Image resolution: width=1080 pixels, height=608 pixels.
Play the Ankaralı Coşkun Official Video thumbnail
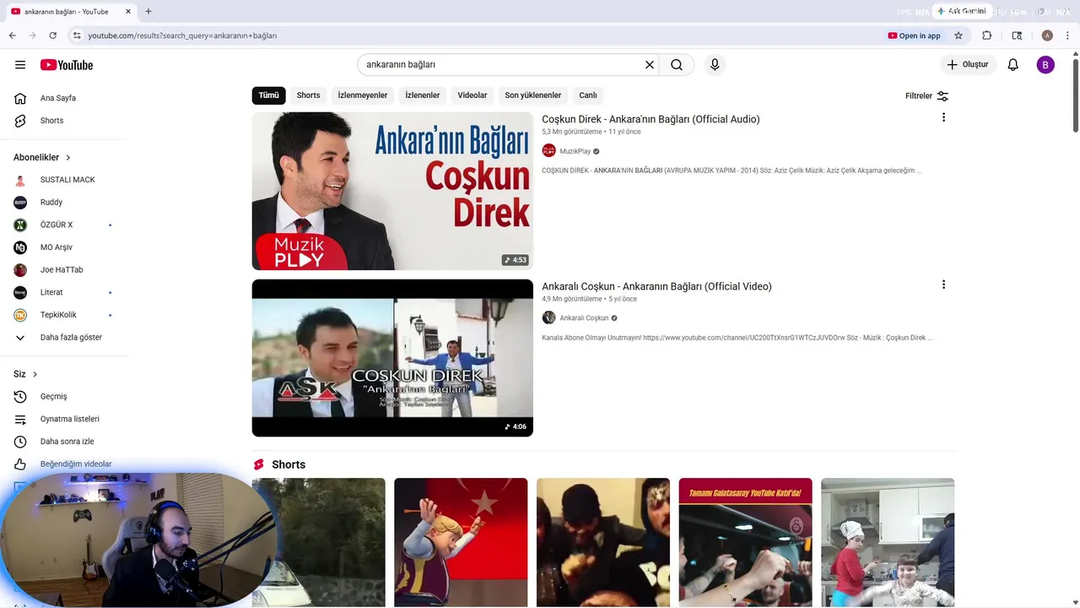[392, 358]
